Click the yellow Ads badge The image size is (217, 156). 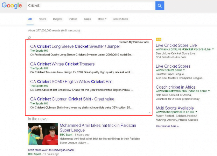(x=159, y=39)
